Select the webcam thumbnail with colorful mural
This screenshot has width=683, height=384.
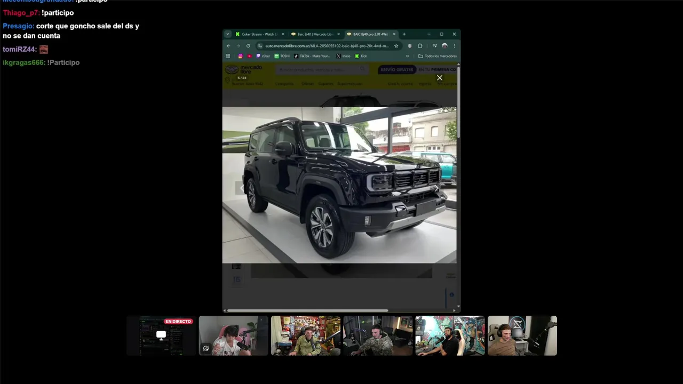pyautogui.click(x=450, y=335)
